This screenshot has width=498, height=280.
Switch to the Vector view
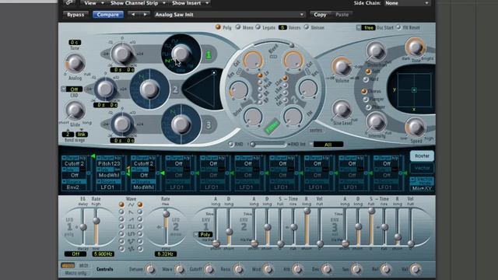click(x=422, y=168)
